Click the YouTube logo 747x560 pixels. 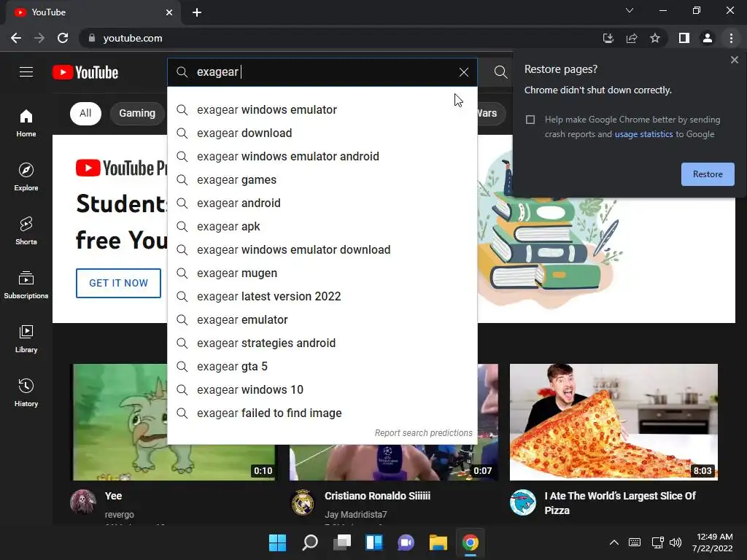pyautogui.click(x=85, y=72)
